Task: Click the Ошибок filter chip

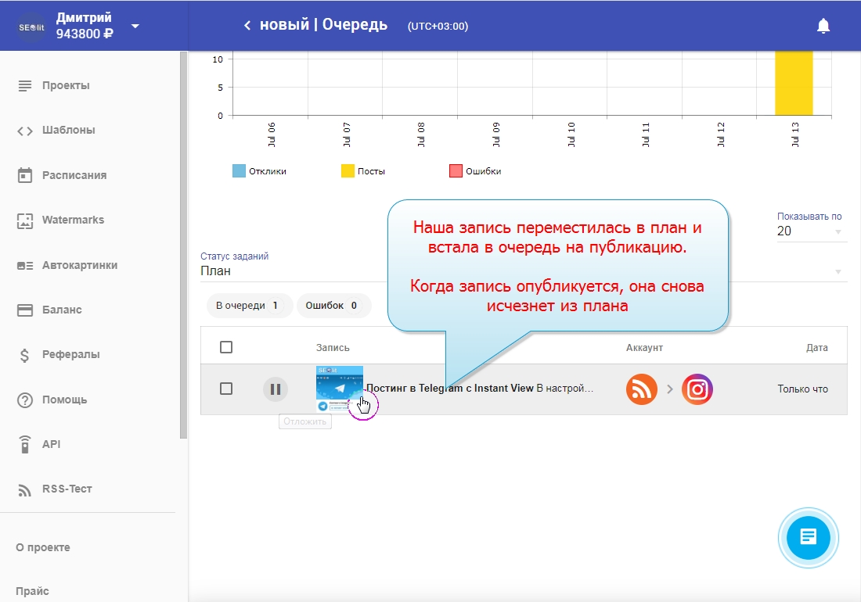Action: [x=331, y=306]
